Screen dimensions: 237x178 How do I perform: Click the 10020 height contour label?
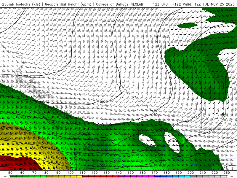tap(103, 102)
